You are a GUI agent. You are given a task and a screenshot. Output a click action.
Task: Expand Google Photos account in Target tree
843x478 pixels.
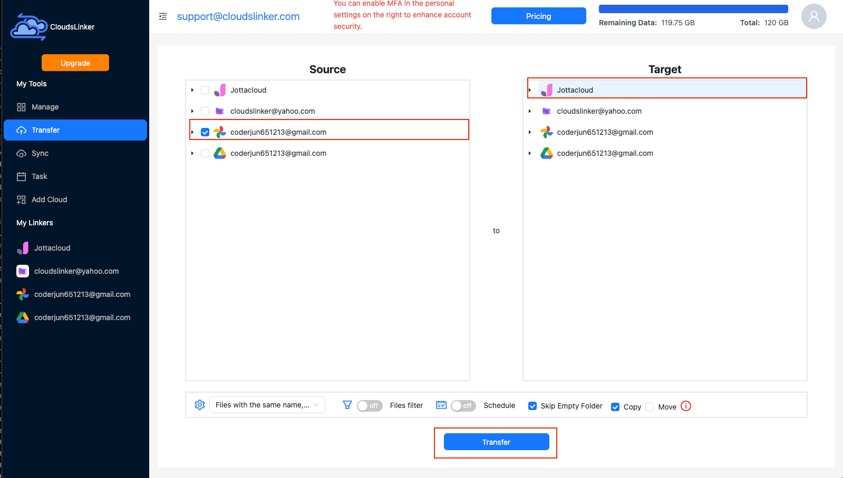tap(530, 132)
